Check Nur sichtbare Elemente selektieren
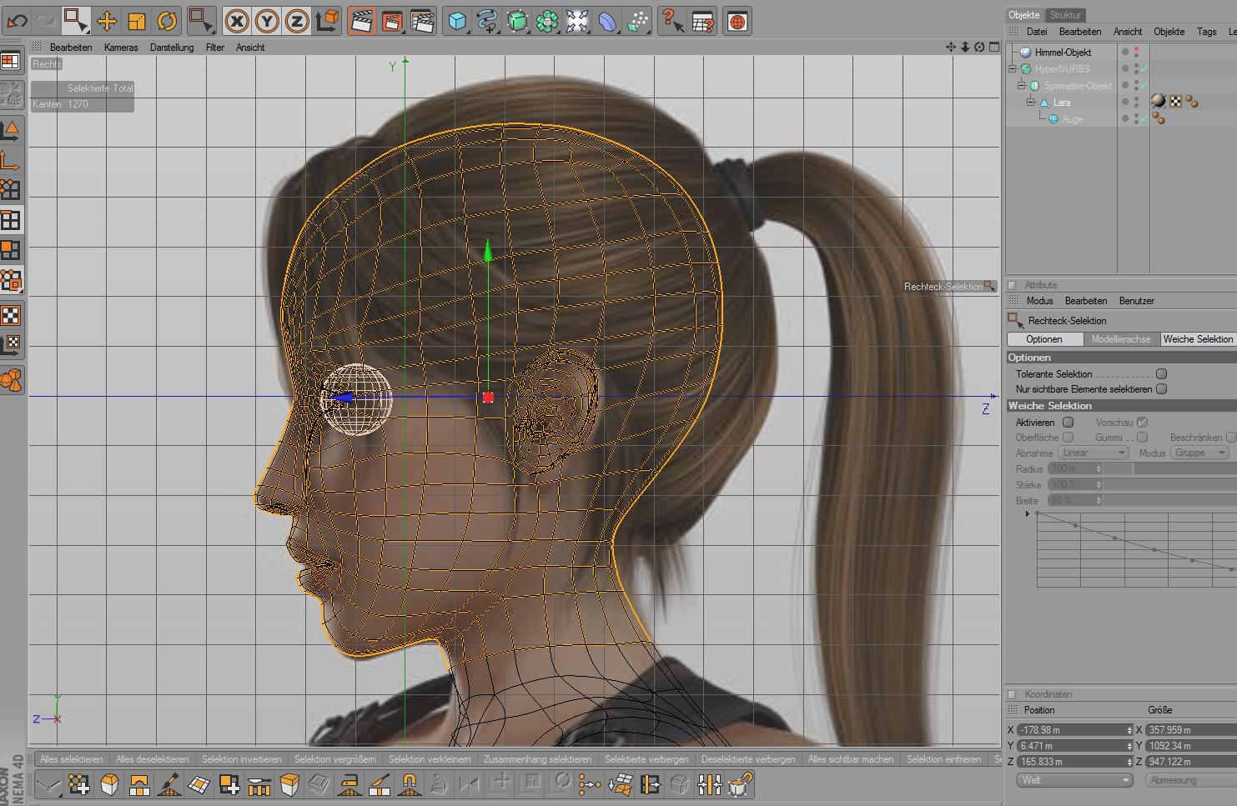This screenshot has width=1237, height=806. 1162,389
